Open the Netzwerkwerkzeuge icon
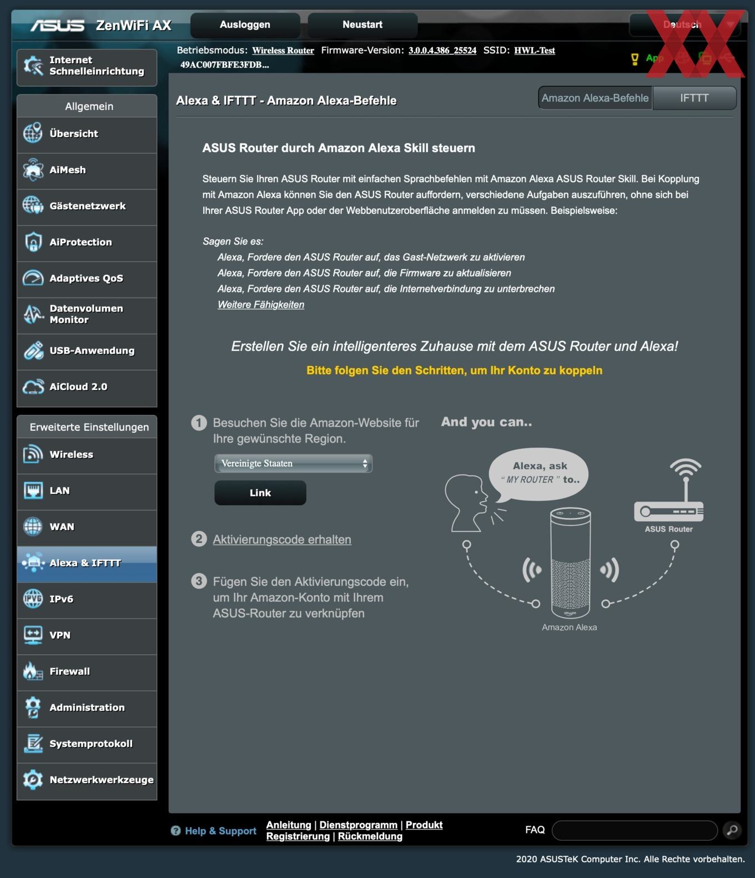The height and width of the screenshot is (878, 755). [x=33, y=779]
